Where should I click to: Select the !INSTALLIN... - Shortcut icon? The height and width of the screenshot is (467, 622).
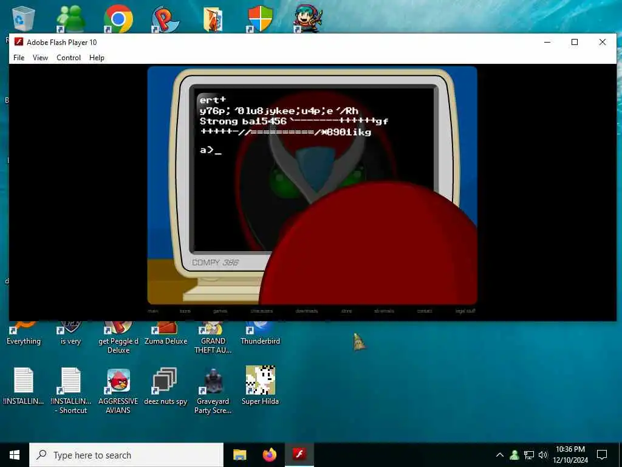[x=71, y=391]
